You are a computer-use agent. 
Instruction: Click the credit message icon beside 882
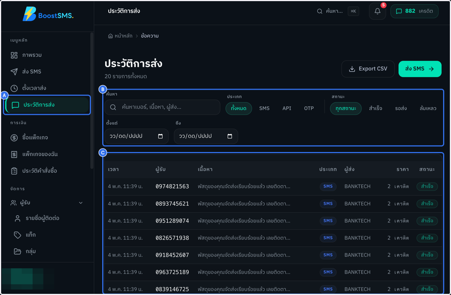pyautogui.click(x=399, y=11)
